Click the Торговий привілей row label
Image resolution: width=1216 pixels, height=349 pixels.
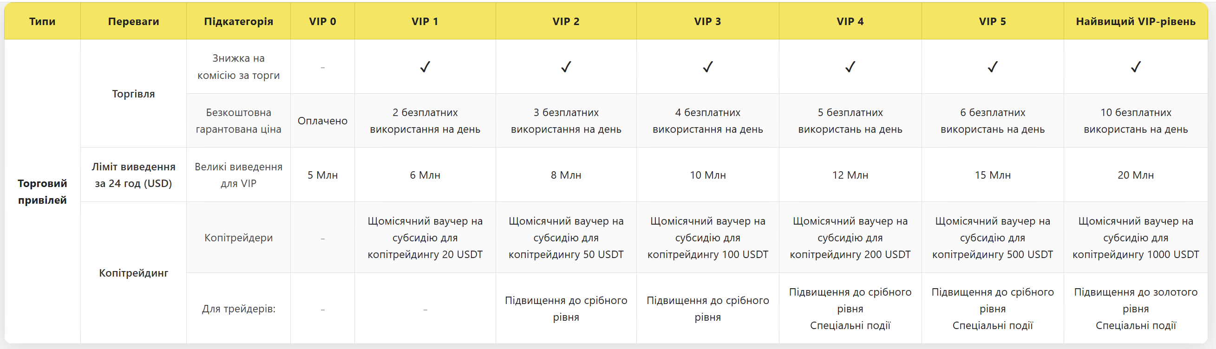coord(42,192)
